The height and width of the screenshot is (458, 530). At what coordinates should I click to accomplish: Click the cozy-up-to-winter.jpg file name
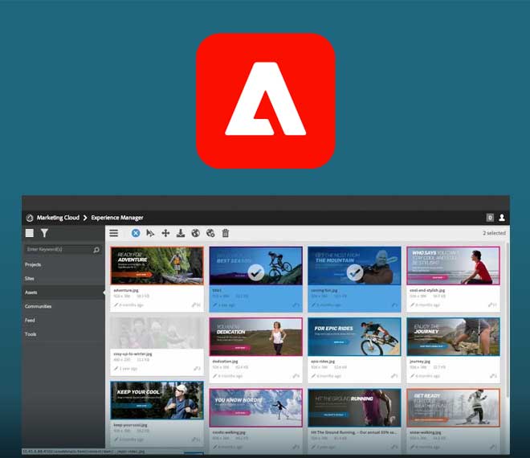[132, 354]
